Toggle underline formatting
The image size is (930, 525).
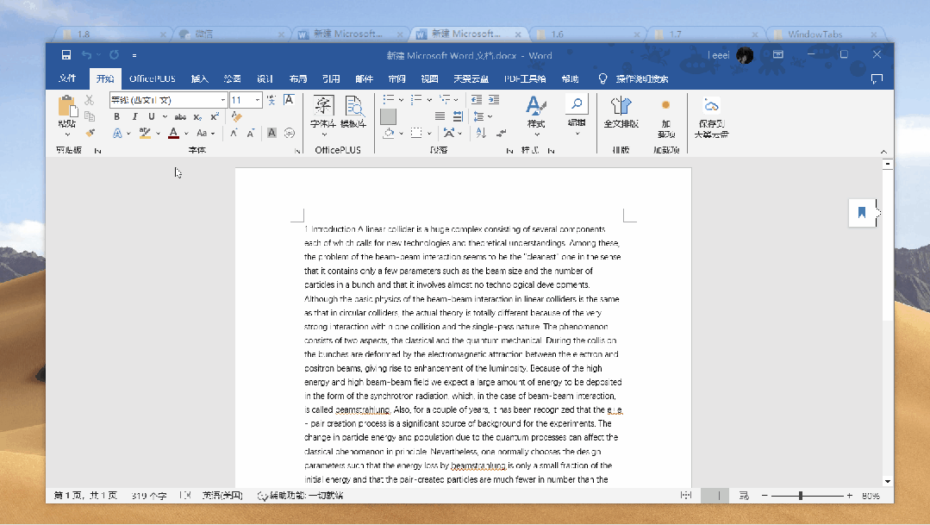pos(151,117)
